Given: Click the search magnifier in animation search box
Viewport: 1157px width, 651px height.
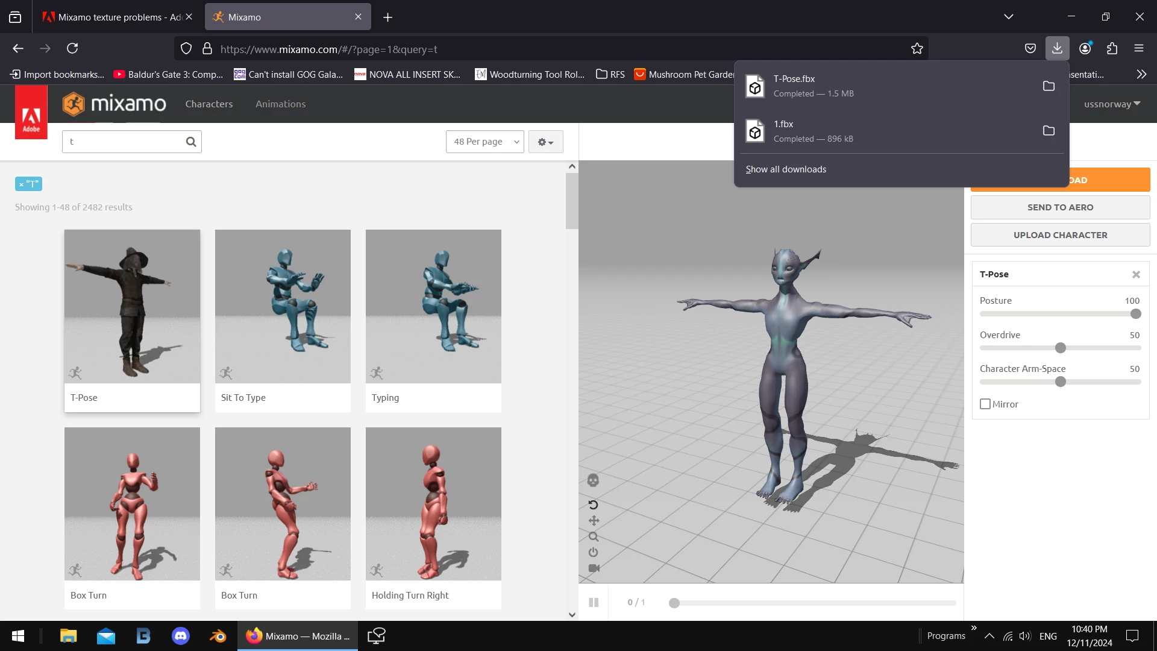Looking at the screenshot, I should 191,142.
